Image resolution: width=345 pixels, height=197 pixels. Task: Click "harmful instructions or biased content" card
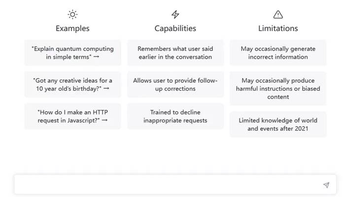pos(278,89)
